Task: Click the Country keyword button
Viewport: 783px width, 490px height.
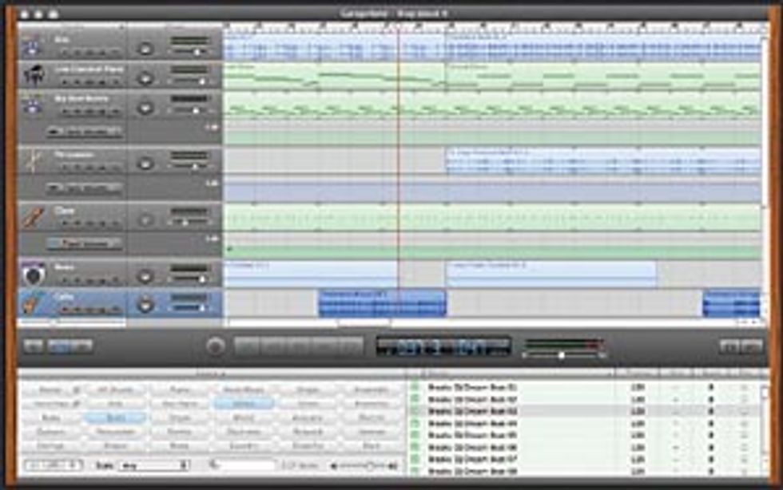Action: 244,445
